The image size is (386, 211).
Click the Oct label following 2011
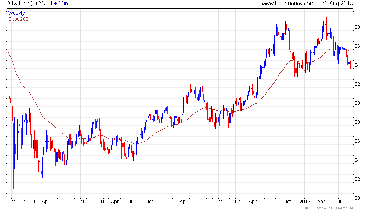pos(218,202)
